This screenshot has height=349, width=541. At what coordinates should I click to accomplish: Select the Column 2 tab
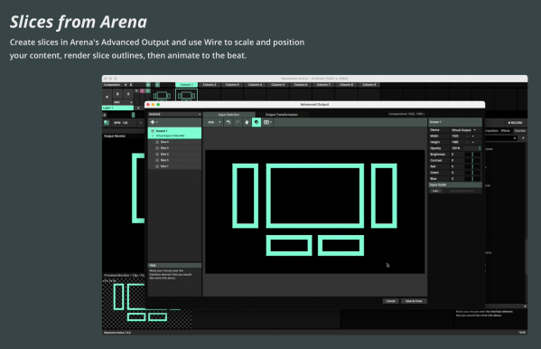[x=210, y=85]
